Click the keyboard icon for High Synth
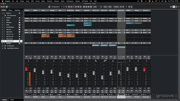 [x=19, y=32]
